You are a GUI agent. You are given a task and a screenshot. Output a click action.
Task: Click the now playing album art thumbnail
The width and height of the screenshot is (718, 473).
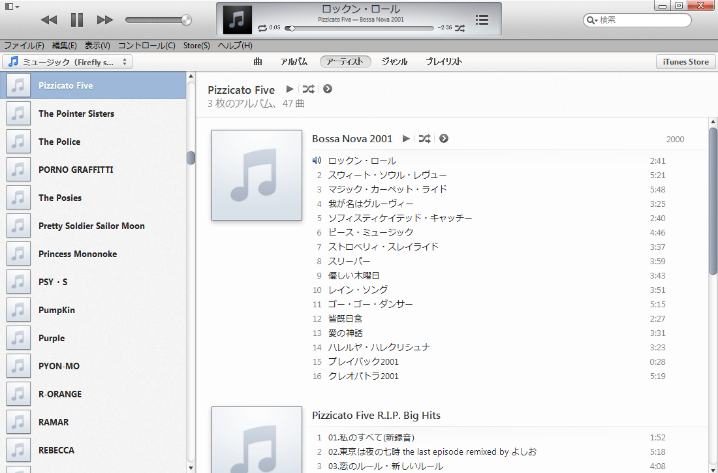[237, 20]
